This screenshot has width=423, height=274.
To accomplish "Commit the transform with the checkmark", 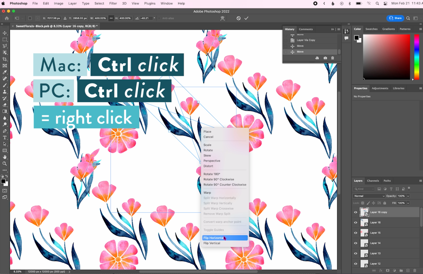I will point(246,18).
